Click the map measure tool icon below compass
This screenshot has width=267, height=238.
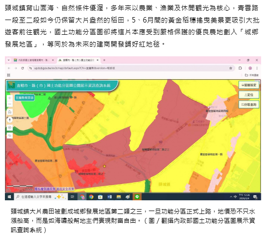tap(10, 127)
